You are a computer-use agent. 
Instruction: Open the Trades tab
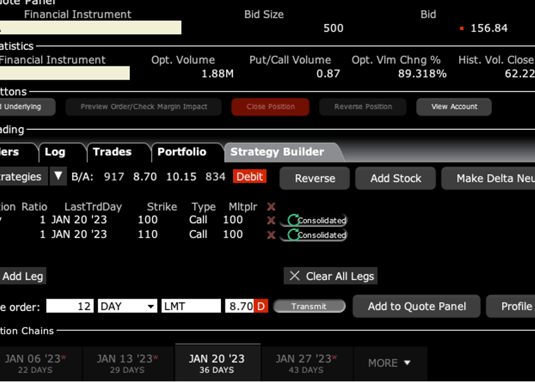coord(112,152)
